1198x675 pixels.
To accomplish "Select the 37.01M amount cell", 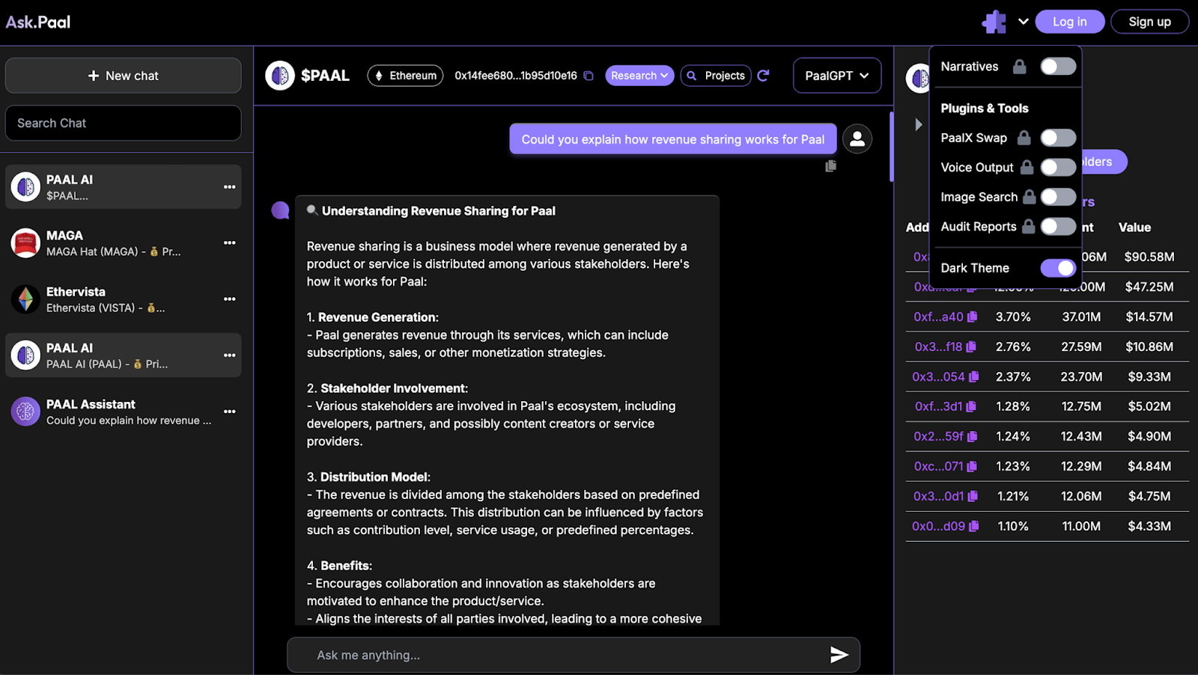I will pyautogui.click(x=1081, y=317).
